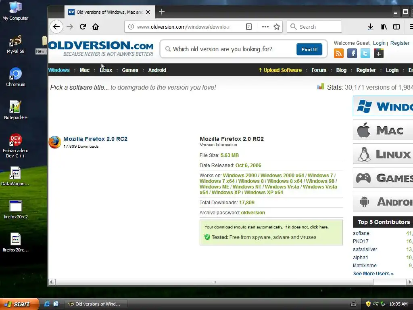Open the Windows category banner in sidebar
413x310 pixels.
(383, 106)
